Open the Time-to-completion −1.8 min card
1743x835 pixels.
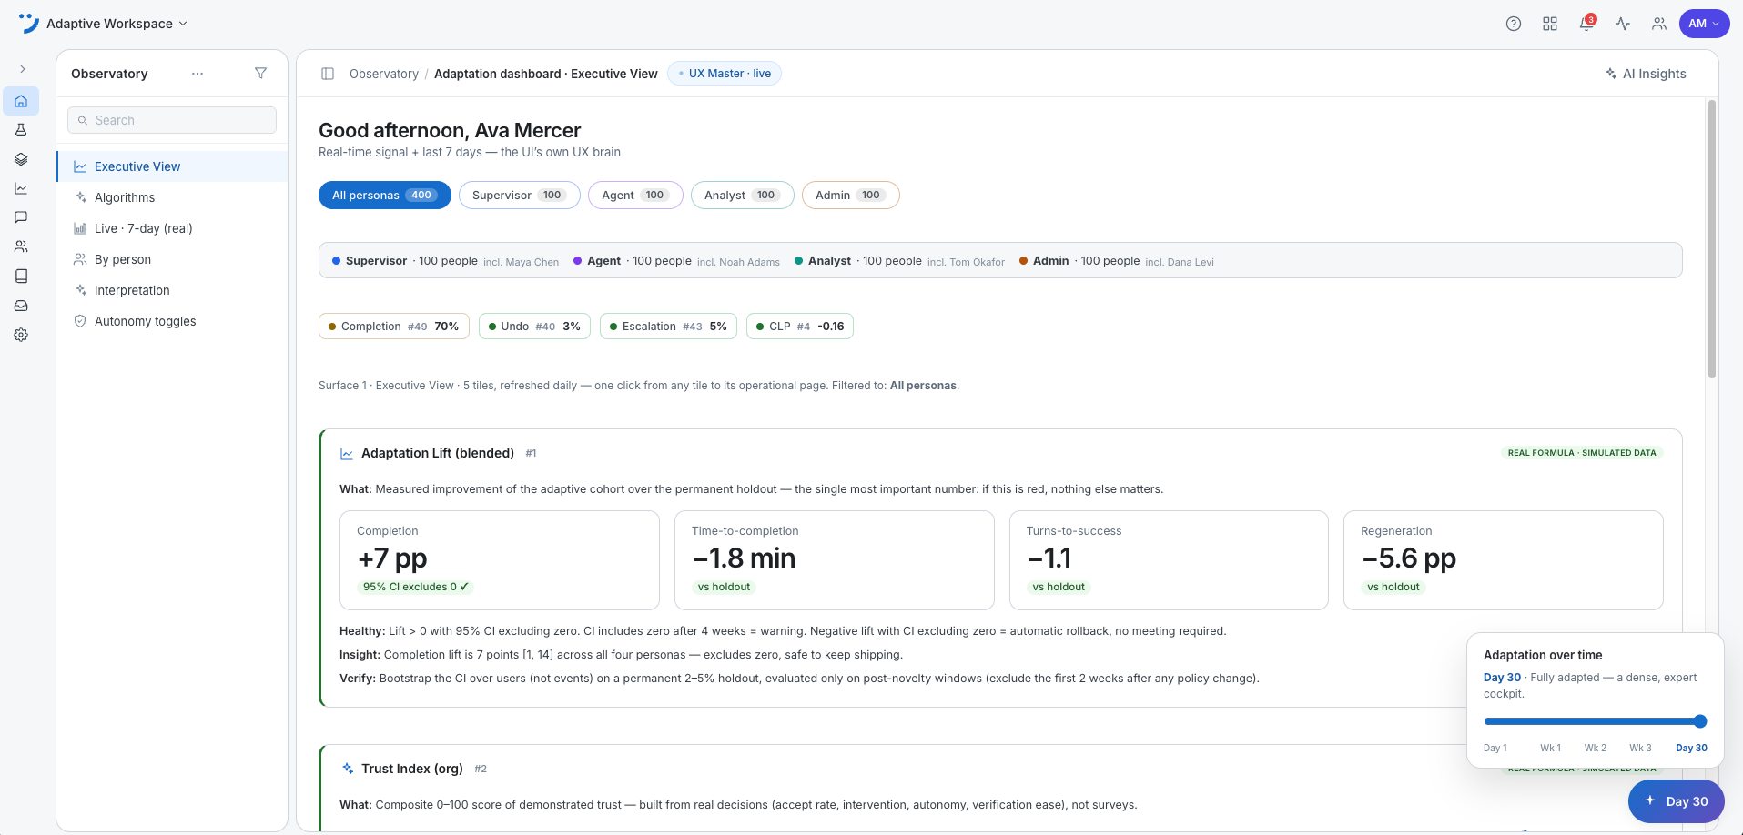pos(835,560)
